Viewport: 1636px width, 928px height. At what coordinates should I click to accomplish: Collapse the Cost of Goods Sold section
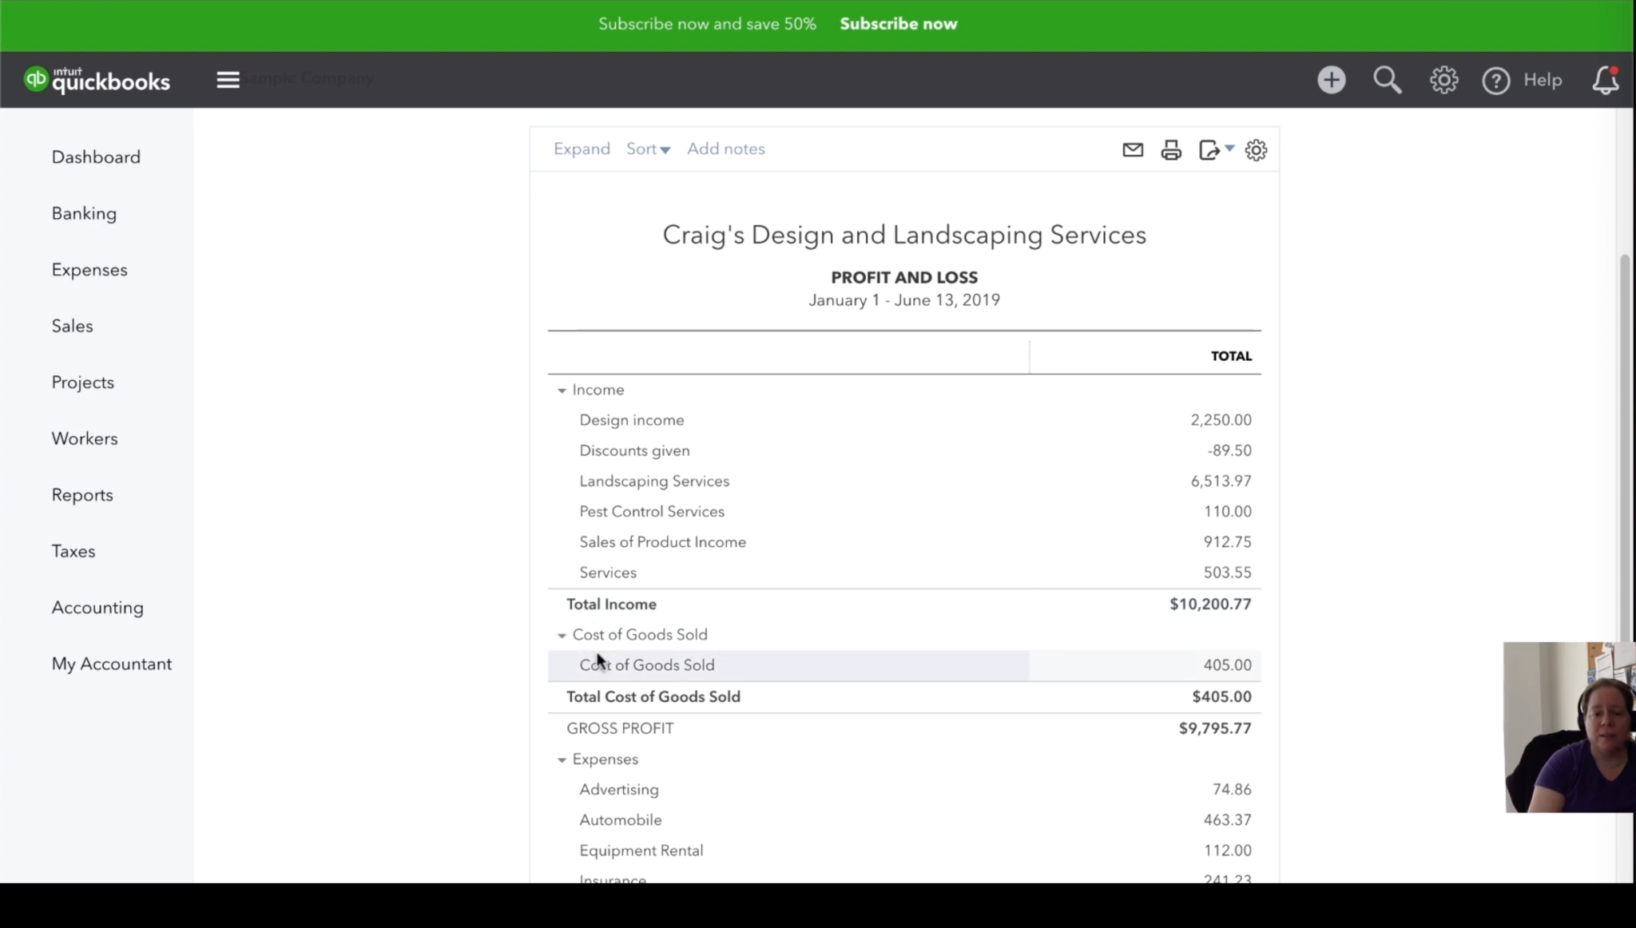pos(562,636)
